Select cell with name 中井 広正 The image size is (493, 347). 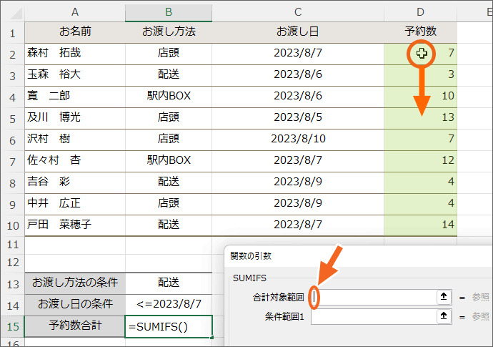[75, 202]
